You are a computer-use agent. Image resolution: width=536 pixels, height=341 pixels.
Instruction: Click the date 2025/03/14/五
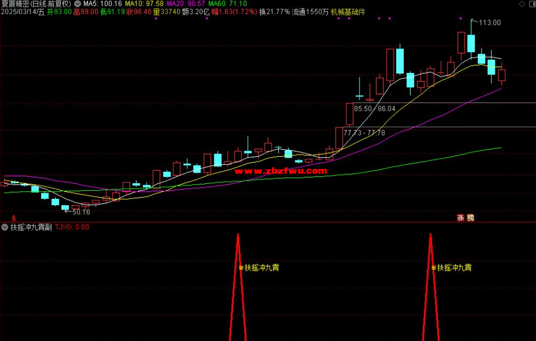point(23,12)
